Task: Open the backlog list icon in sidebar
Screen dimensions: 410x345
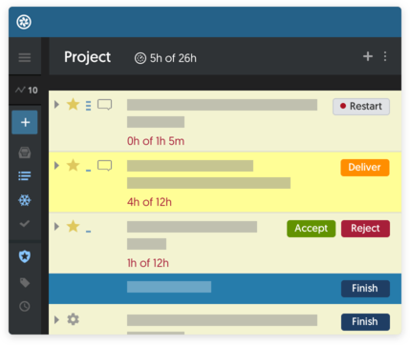Action: pyautogui.click(x=25, y=175)
